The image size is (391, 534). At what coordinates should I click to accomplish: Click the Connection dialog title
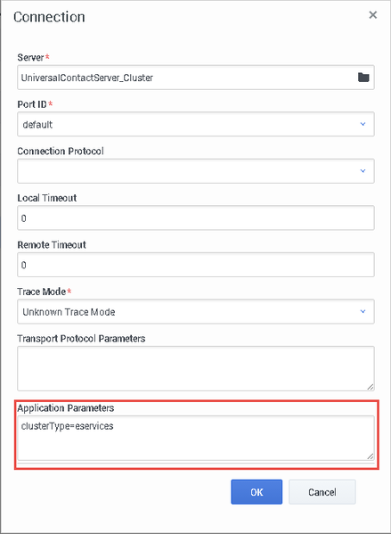point(49,17)
